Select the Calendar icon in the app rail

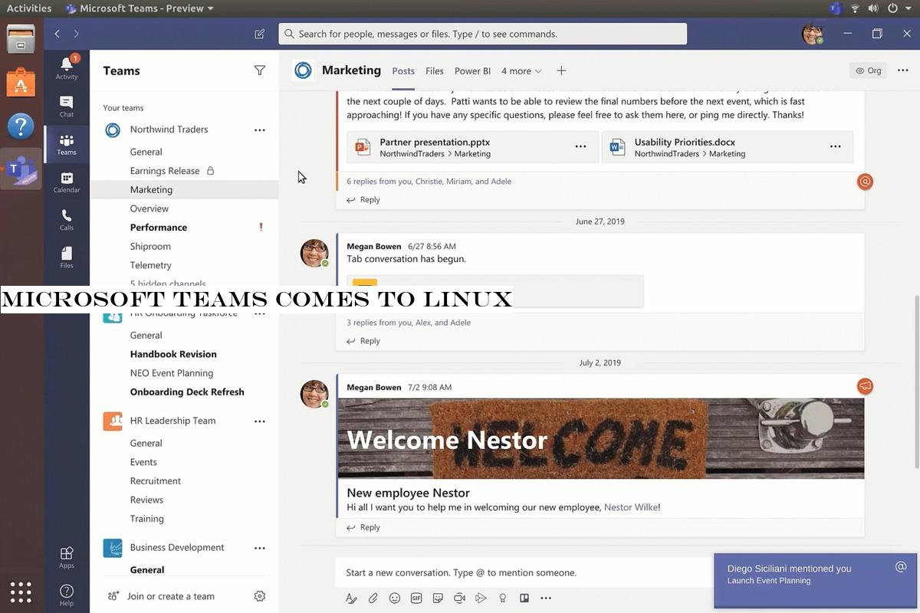click(x=67, y=182)
